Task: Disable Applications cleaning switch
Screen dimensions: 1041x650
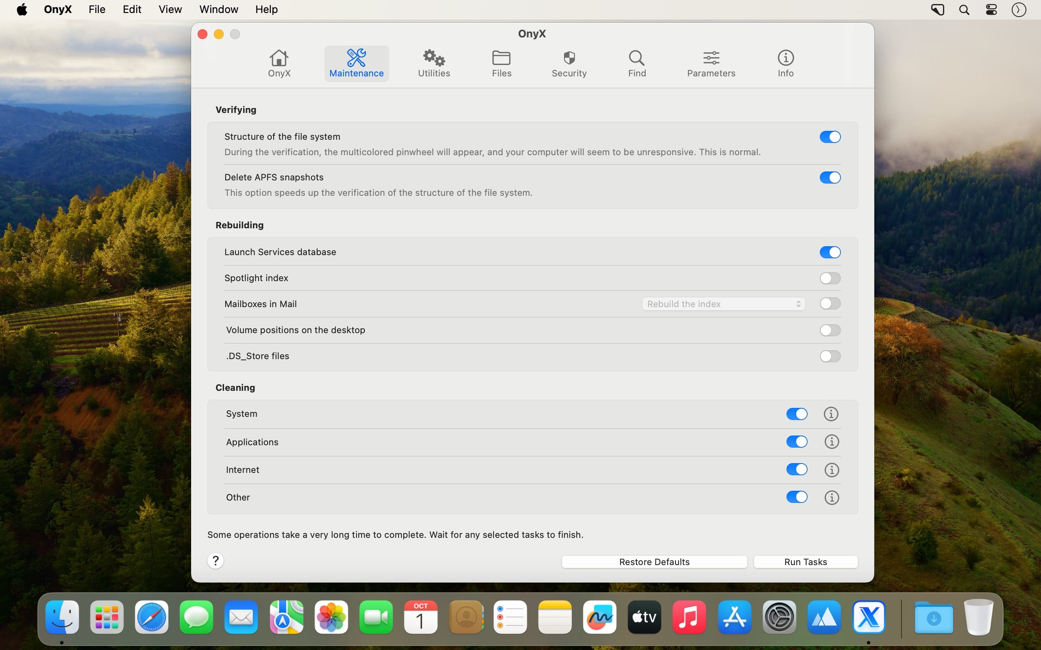Action: click(x=797, y=442)
